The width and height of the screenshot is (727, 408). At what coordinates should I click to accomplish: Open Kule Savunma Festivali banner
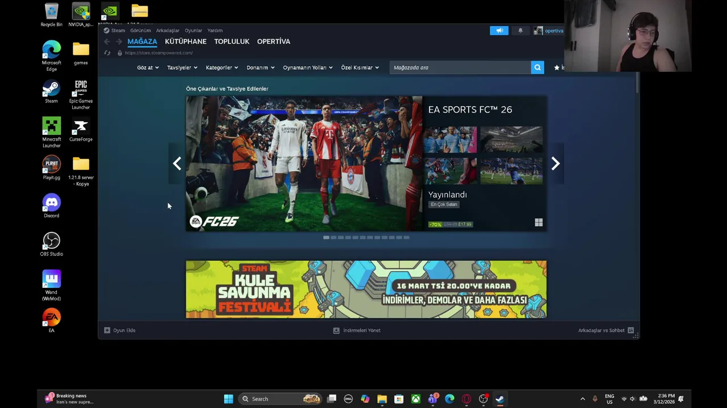pos(366,289)
